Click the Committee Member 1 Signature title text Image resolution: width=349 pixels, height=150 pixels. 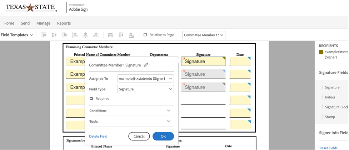pyautogui.click(x=115, y=65)
